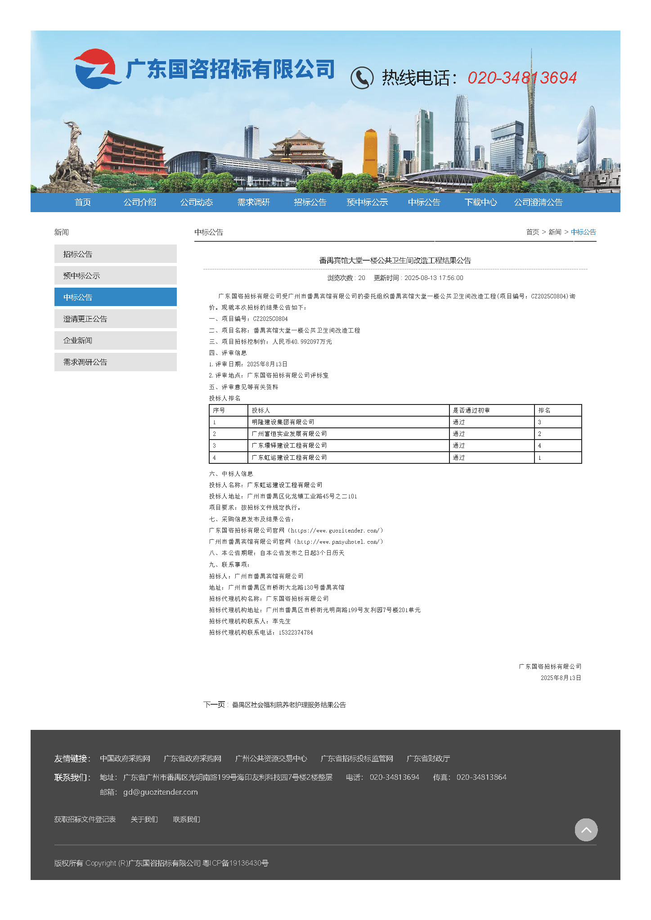Click 获取招标文件登记表 in the footer
The image size is (651, 920).
(x=85, y=819)
